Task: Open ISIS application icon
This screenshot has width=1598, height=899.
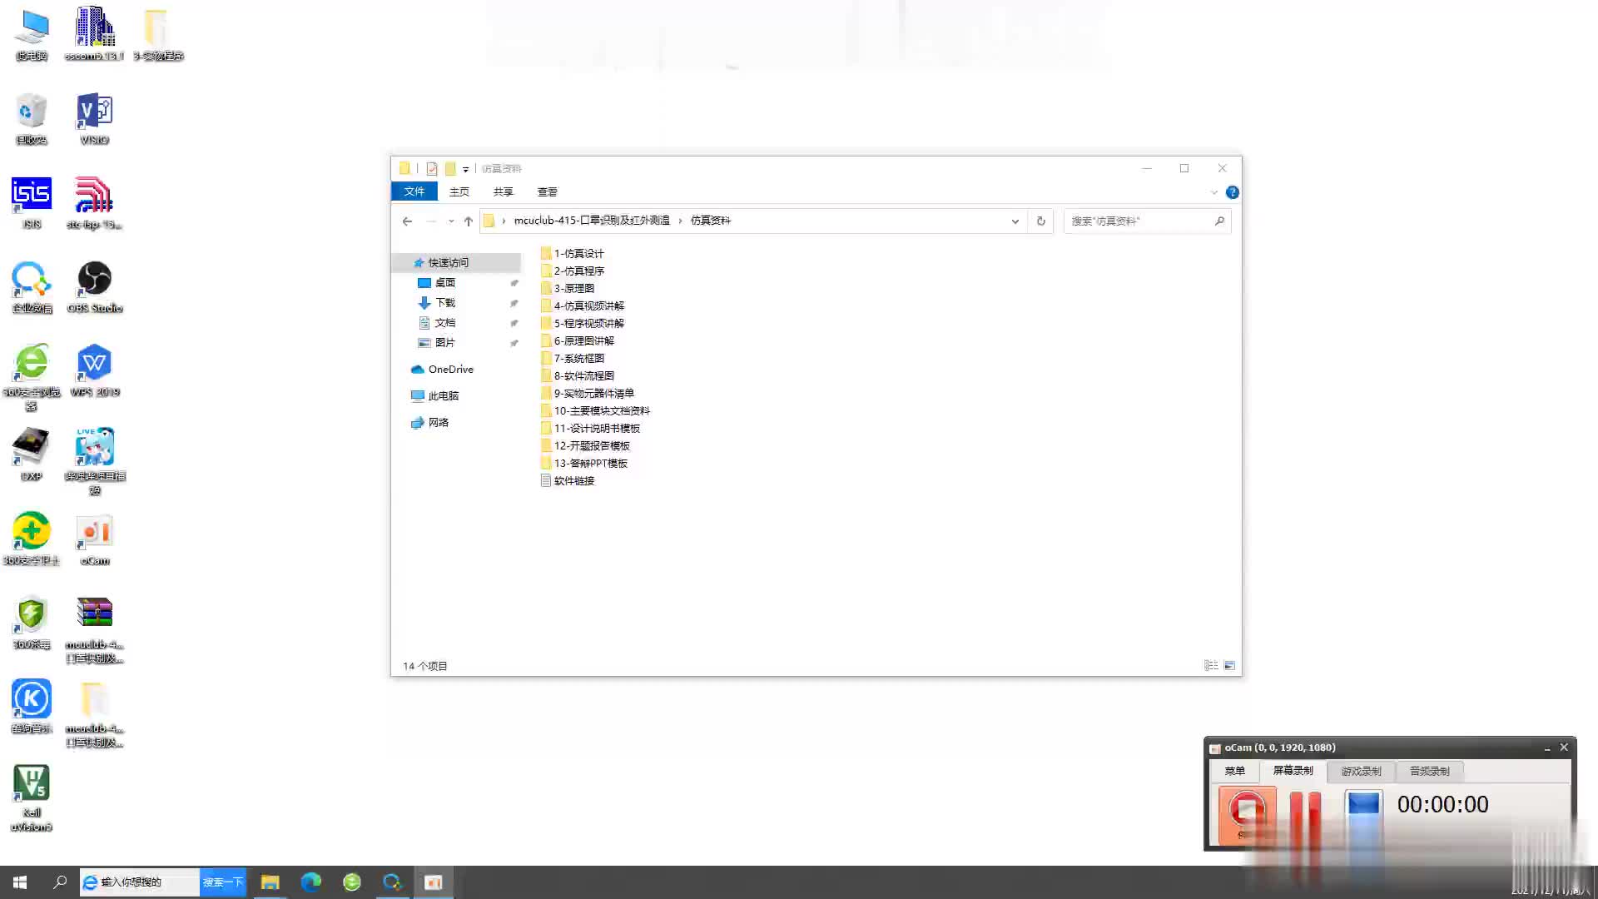Action: pyautogui.click(x=31, y=201)
